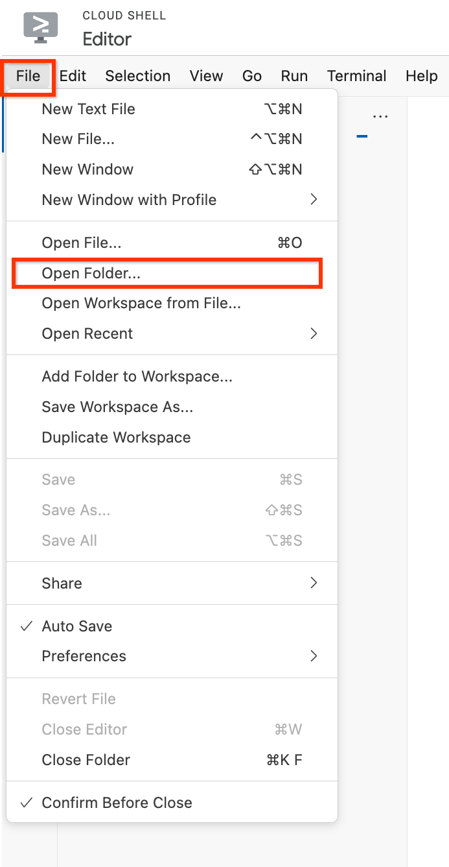Expand the Open Recent submenu
The width and height of the screenshot is (449, 867).
pyautogui.click(x=87, y=333)
